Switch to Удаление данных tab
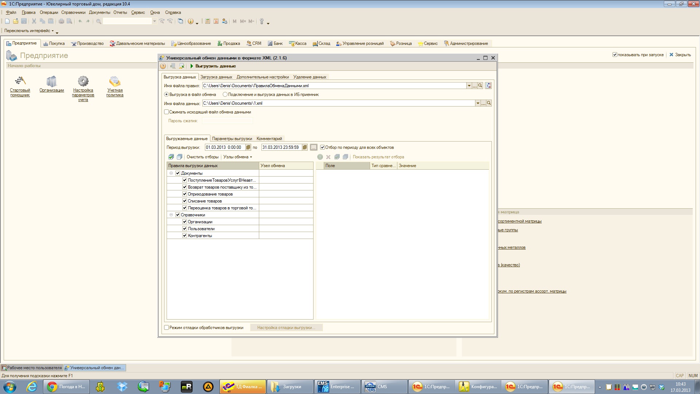The height and width of the screenshot is (394, 700). [x=310, y=77]
